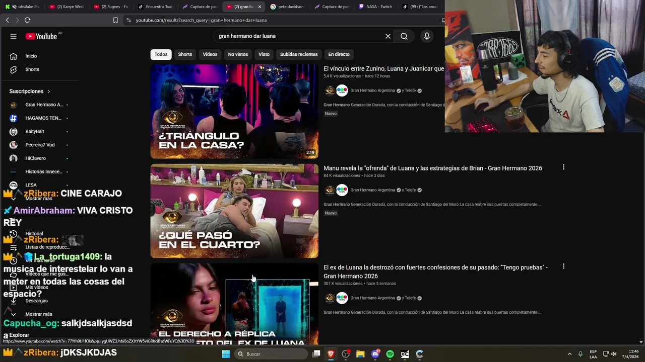Open File Explorer from the taskbar
This screenshot has width=645, height=362.
click(x=360, y=354)
